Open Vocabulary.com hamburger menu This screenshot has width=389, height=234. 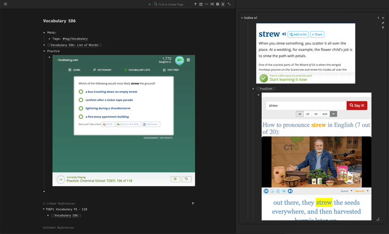pyautogui.click(x=188, y=60)
